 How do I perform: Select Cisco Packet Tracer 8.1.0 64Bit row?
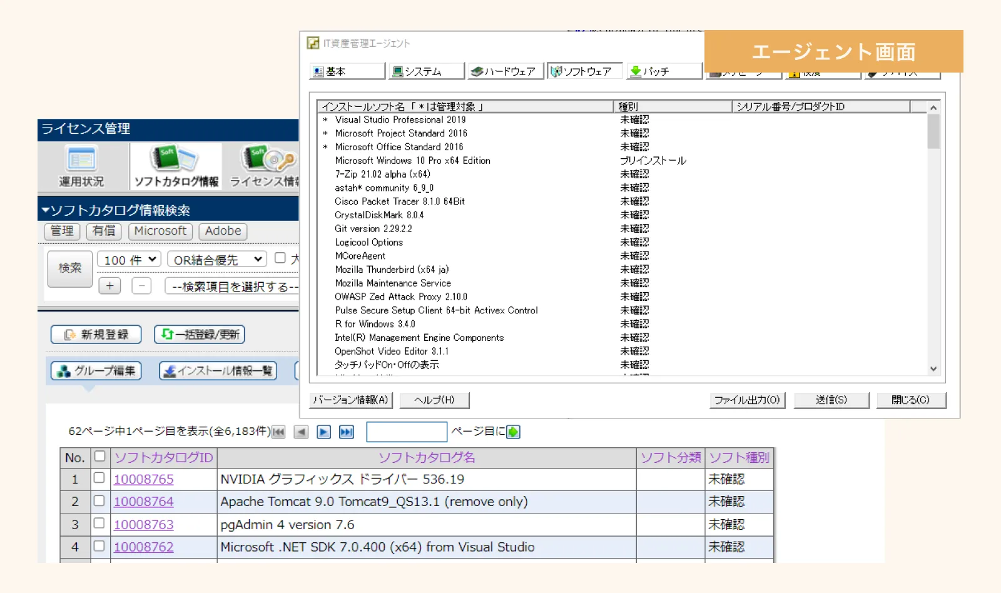point(622,201)
